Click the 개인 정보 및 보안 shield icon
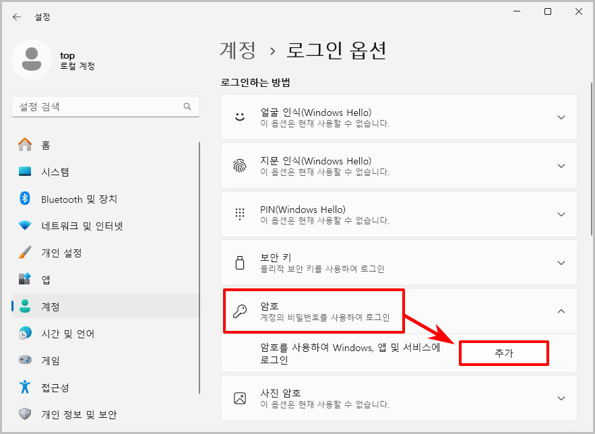 coord(26,414)
